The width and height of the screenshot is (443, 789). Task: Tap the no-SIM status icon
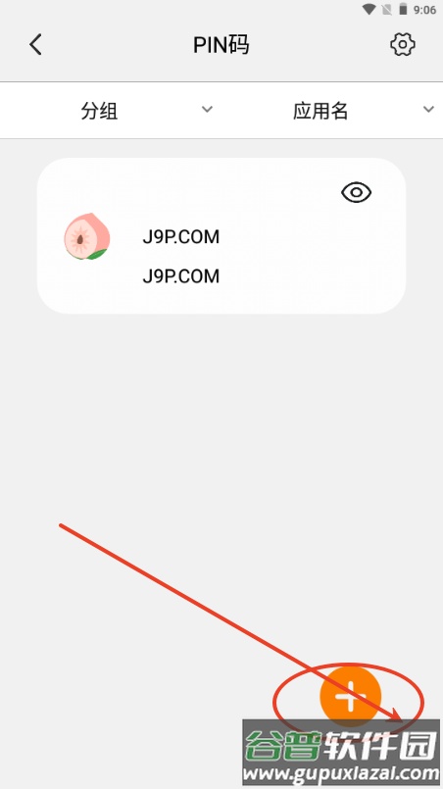pos(386,9)
